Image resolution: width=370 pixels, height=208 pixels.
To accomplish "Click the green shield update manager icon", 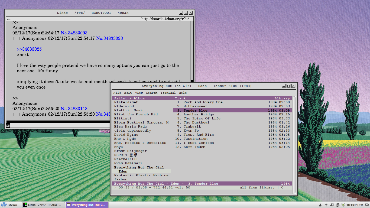I will [x=343, y=205].
